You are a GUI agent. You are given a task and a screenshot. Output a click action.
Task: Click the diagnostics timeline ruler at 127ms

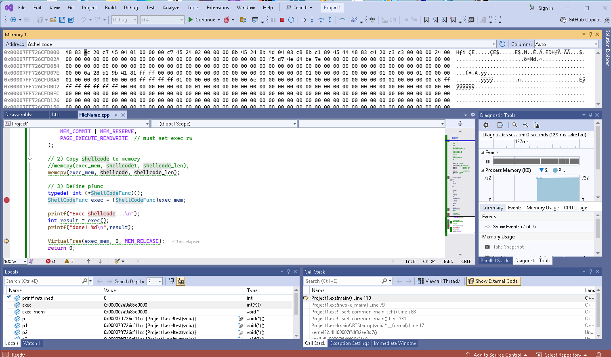pos(521,142)
